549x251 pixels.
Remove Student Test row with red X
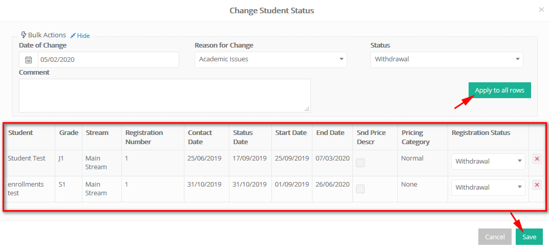click(537, 158)
